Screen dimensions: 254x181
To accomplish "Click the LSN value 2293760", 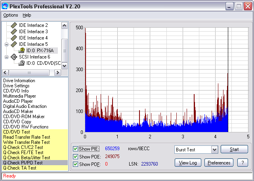I will point(149,164).
